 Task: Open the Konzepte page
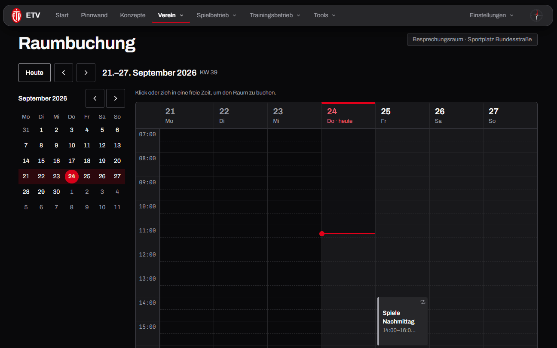[133, 15]
